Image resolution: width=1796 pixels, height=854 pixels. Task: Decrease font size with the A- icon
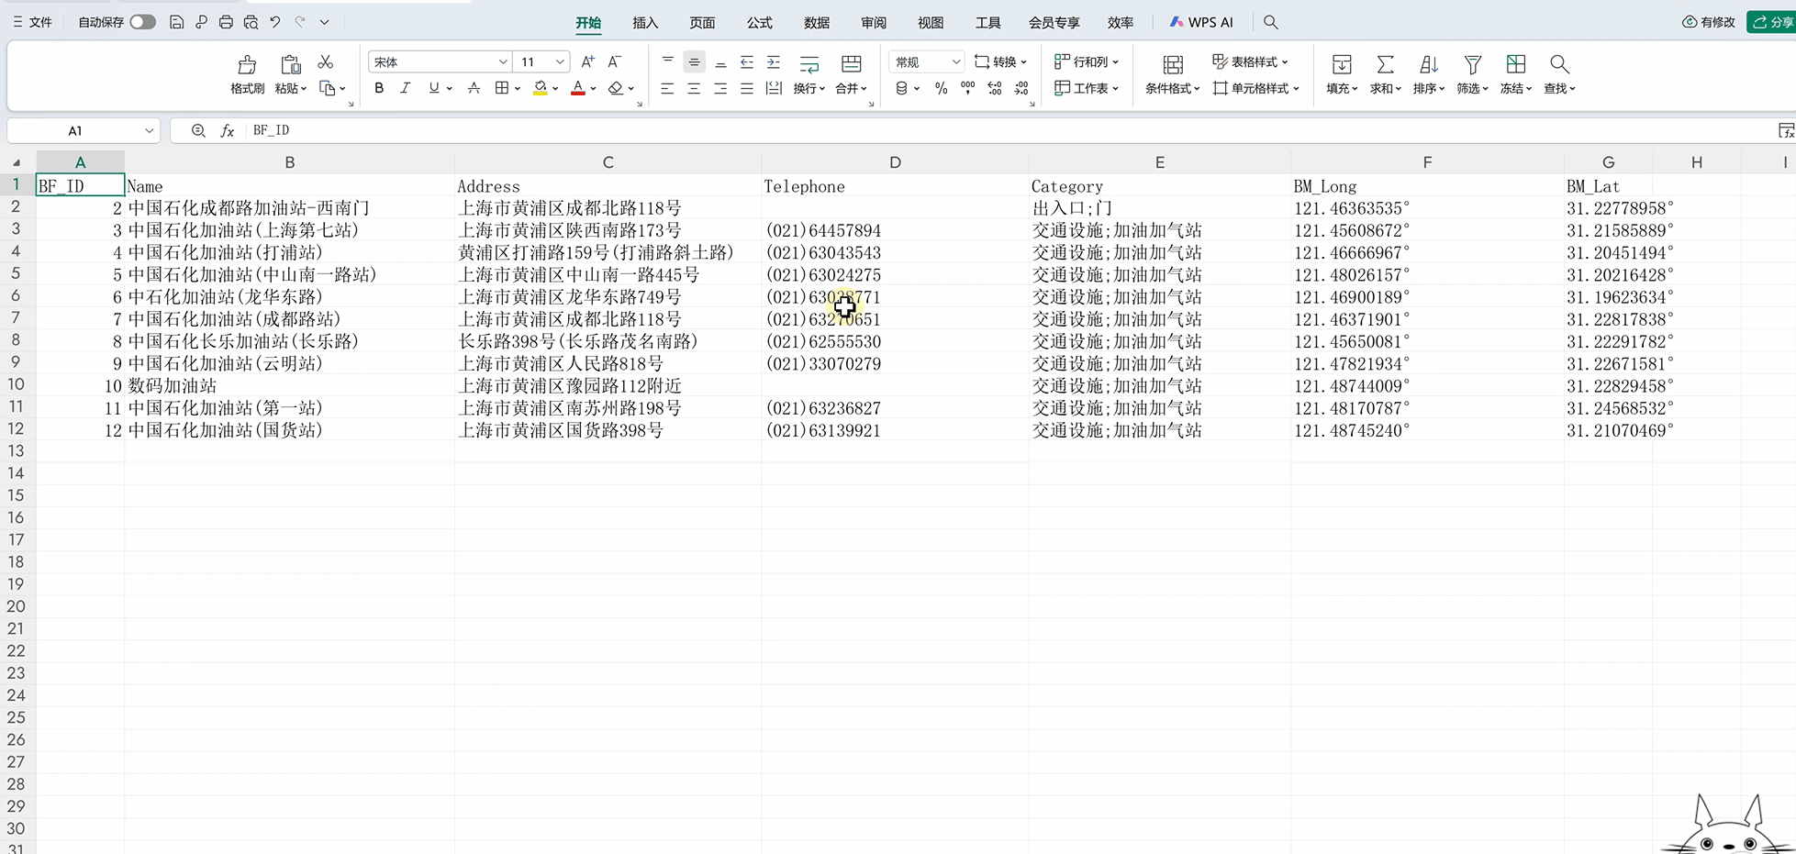pos(615,61)
